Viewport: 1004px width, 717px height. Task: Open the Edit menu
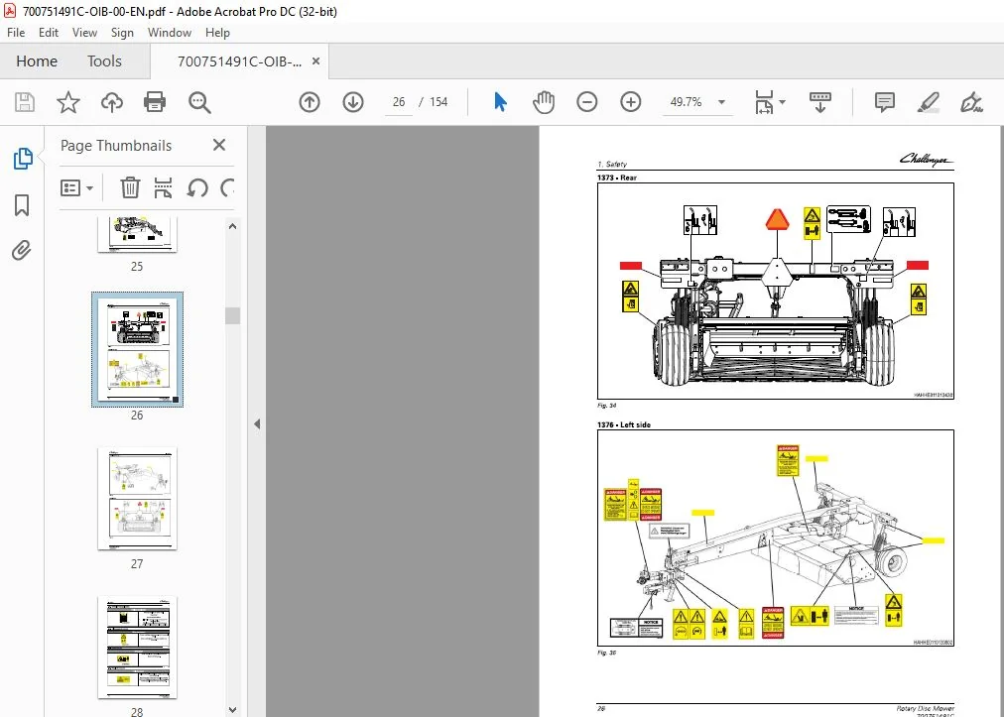pos(49,33)
